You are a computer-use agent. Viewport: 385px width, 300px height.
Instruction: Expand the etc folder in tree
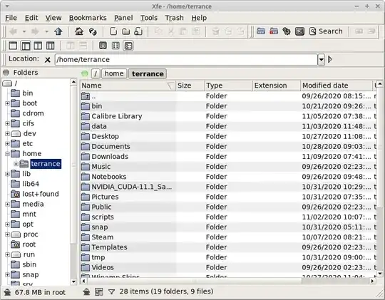(7, 144)
